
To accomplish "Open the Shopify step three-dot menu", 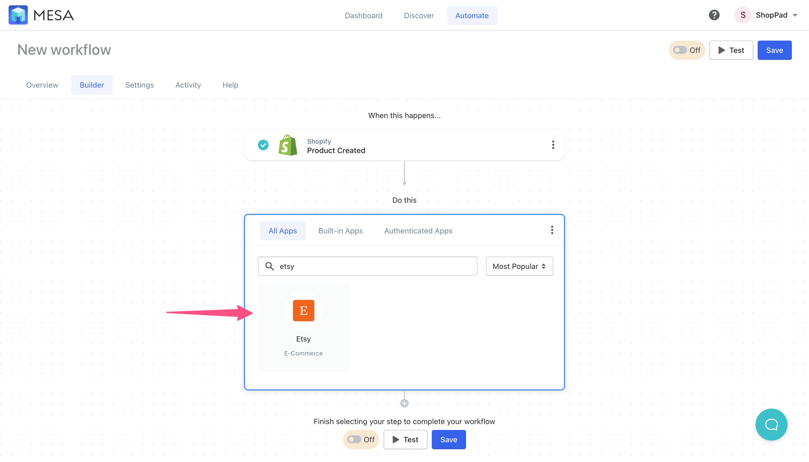I will 553,145.
